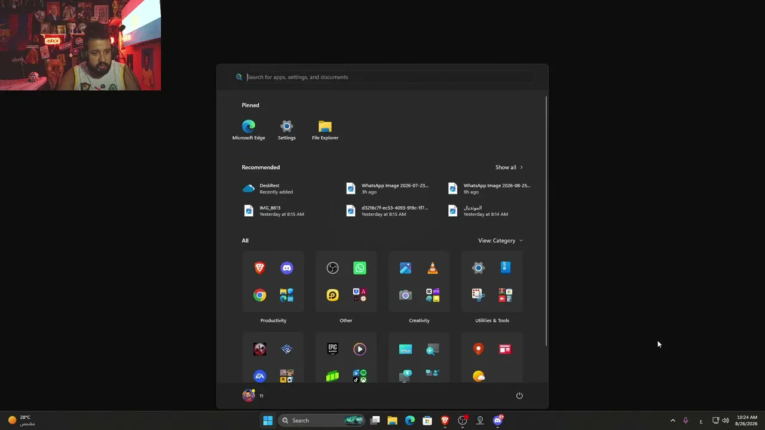Screen dimensions: 765x430
Task: Expand more apps folder in Productivity group
Action: click(287, 295)
